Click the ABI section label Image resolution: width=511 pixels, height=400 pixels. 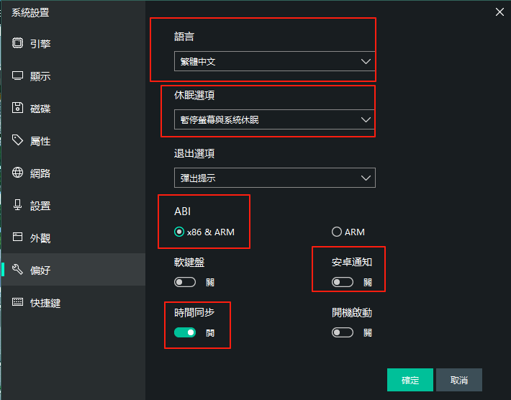point(183,212)
